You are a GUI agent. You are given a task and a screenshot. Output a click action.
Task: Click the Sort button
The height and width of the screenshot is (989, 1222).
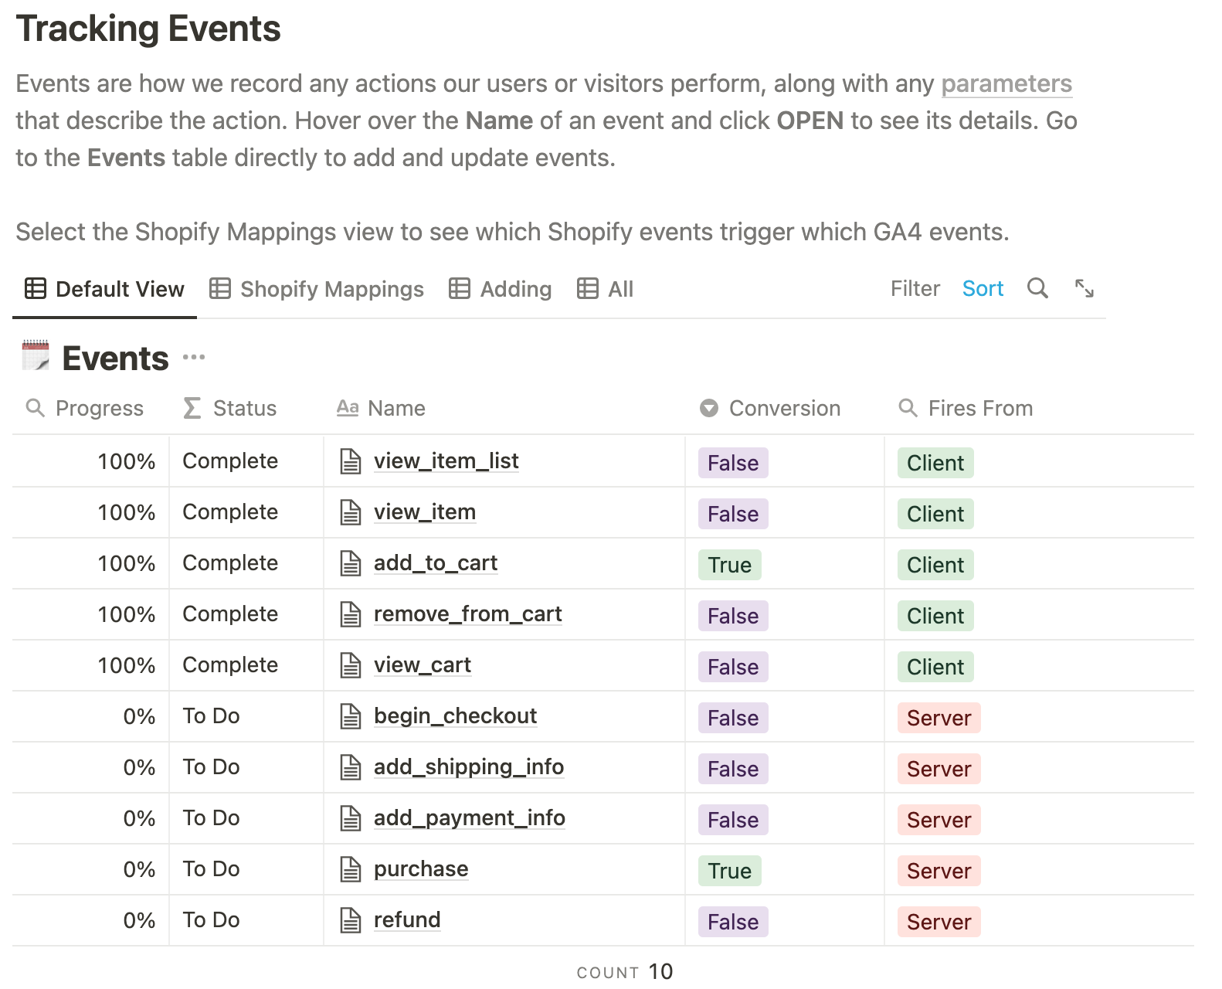[983, 289]
